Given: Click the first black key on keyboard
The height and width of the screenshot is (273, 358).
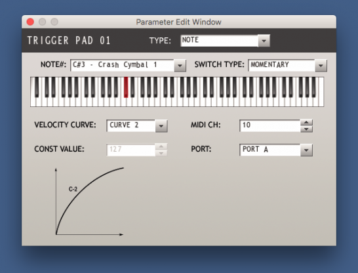Looking at the screenshot, I should coord(37,87).
